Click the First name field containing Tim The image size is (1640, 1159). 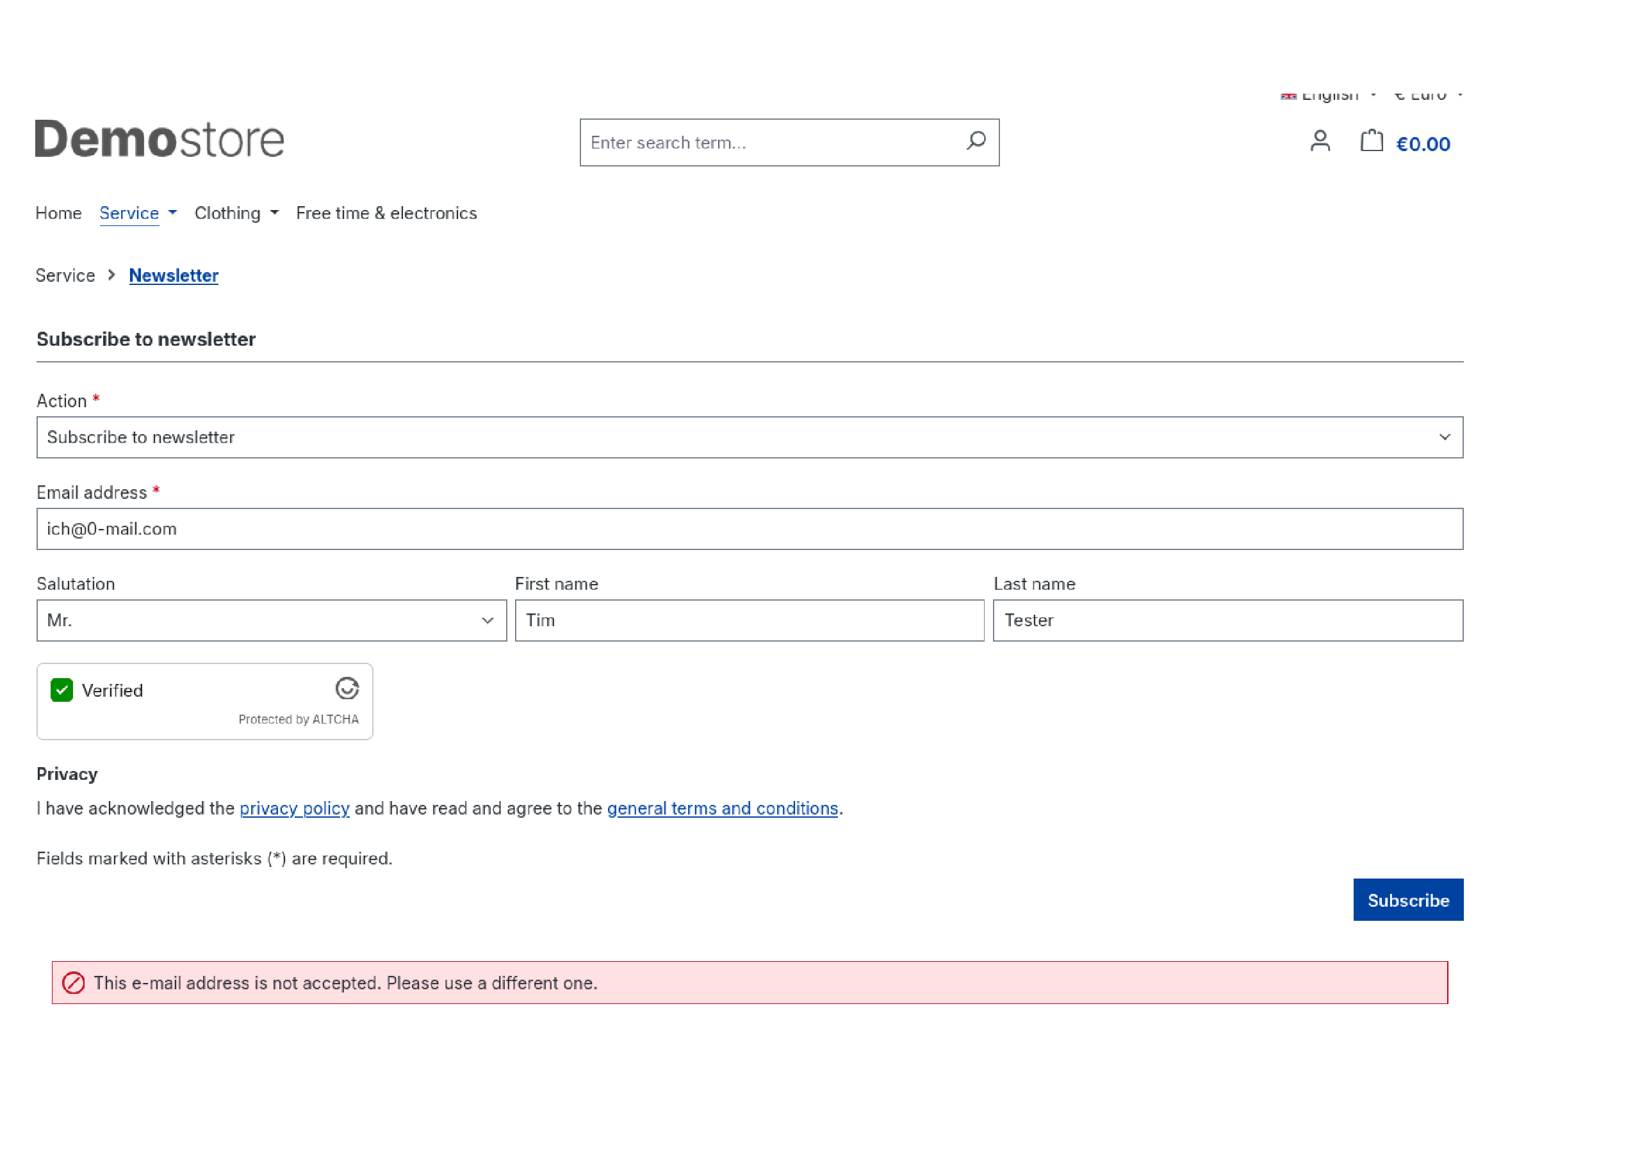click(750, 620)
